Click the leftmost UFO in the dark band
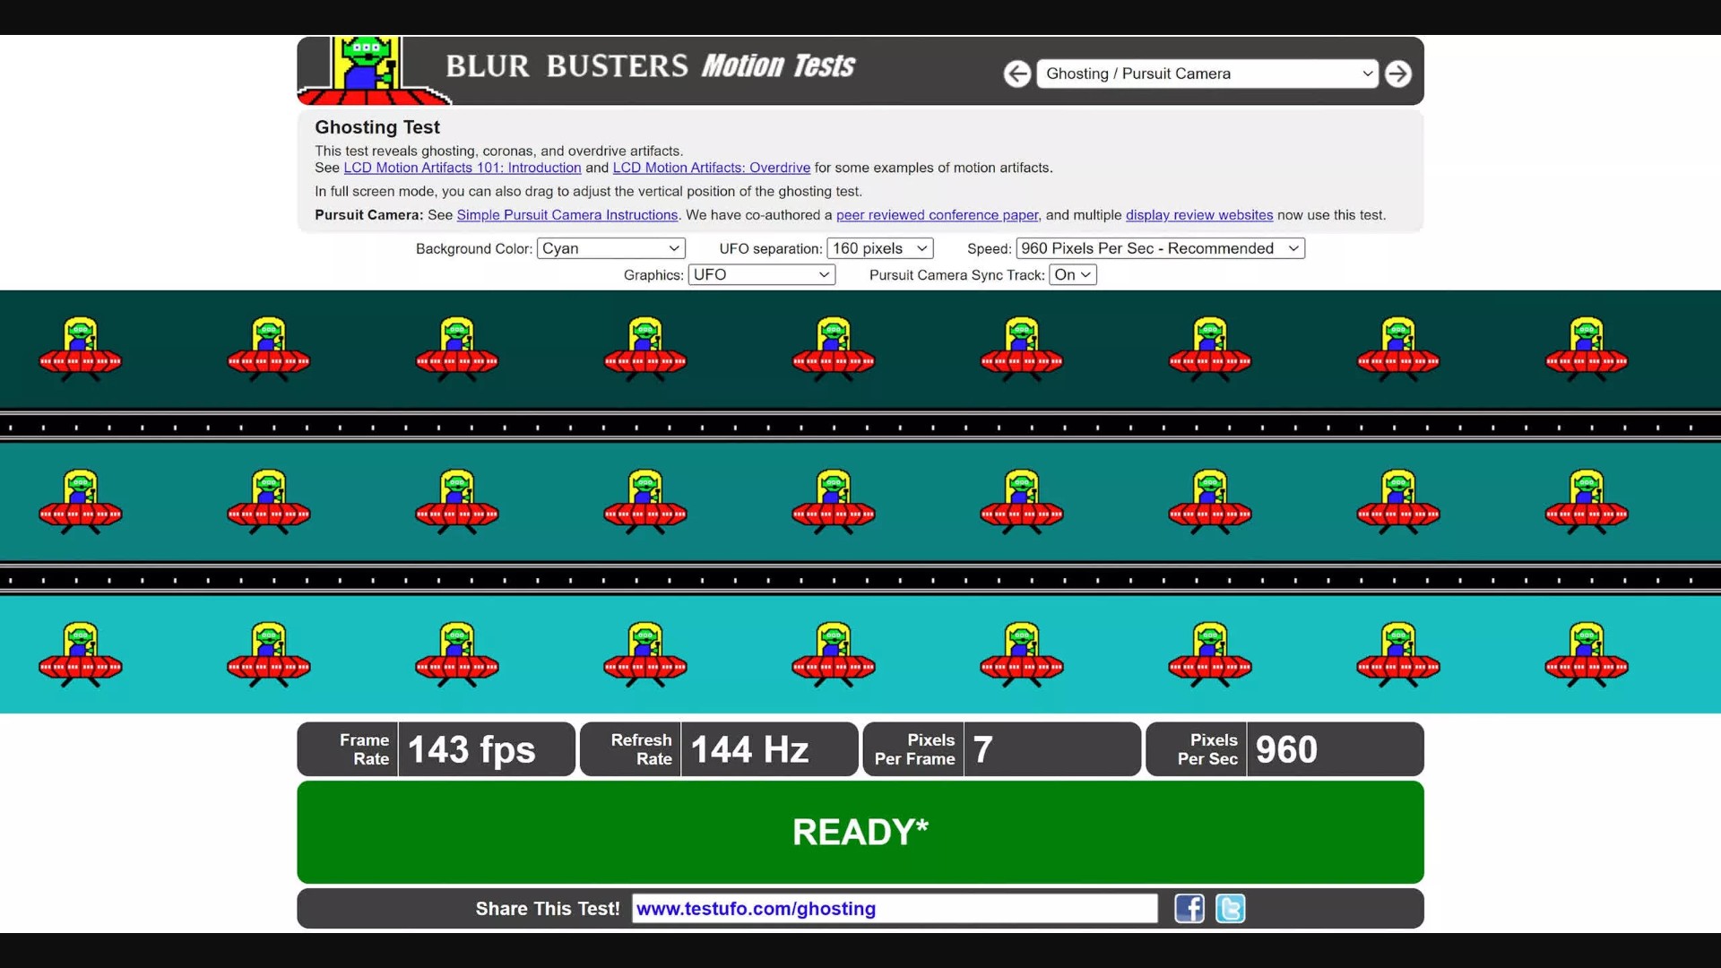The width and height of the screenshot is (1721, 968). point(81,350)
